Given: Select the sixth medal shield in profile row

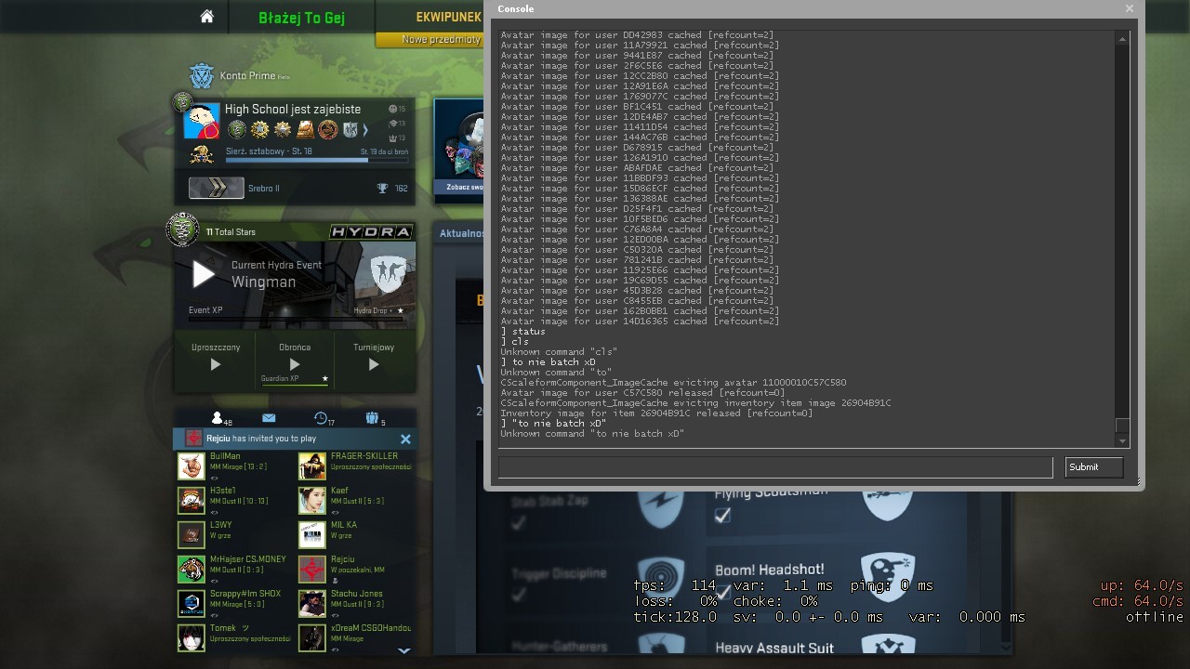Looking at the screenshot, I should [x=350, y=130].
